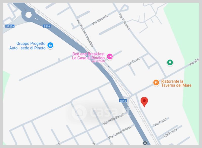Click the SS16 shield near roundabout
Screen dimensions: 202x148
(x=47, y=26)
